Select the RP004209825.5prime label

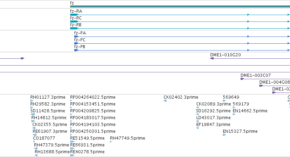(93, 111)
